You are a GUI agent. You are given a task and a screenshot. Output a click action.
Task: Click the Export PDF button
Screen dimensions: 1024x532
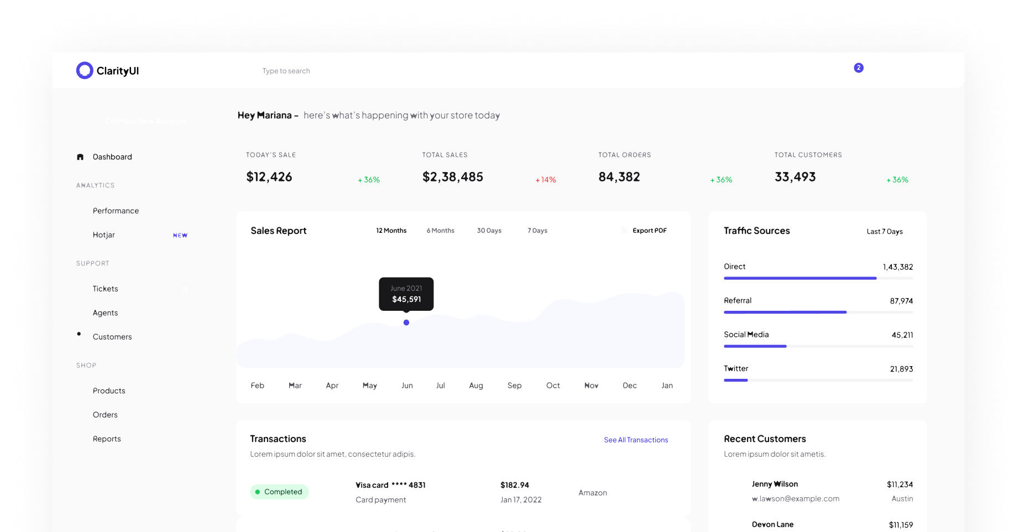pyautogui.click(x=649, y=231)
